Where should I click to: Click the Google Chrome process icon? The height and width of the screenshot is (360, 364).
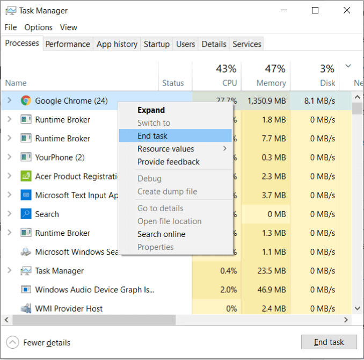(25, 100)
